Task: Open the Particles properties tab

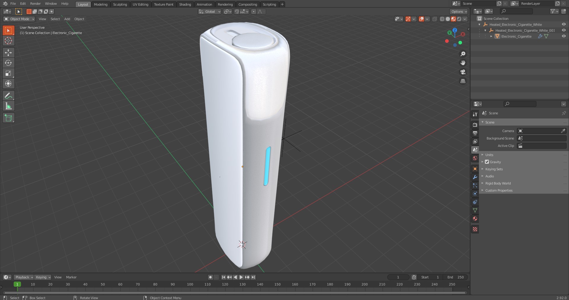Action: 475,185
